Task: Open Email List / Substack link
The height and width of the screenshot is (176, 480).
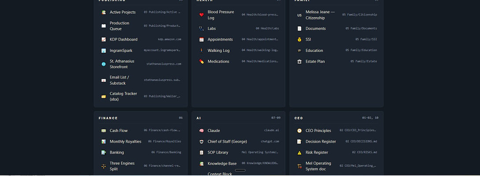Action: pos(141,80)
